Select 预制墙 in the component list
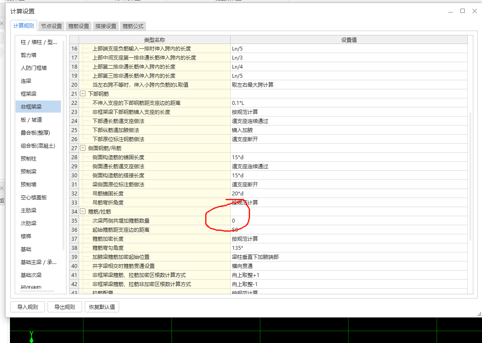Image resolution: width=482 pixels, height=343 pixels. click(x=38, y=184)
